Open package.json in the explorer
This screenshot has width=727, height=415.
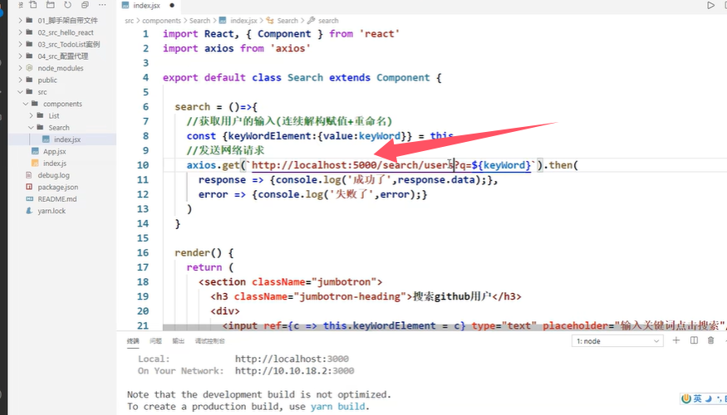[57, 187]
